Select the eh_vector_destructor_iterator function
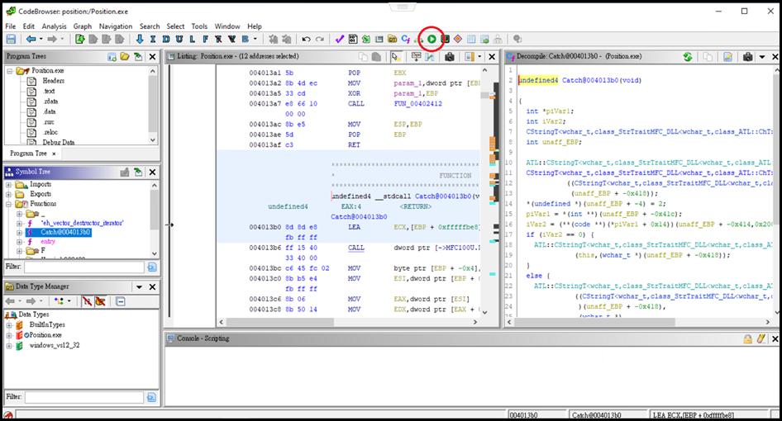This screenshot has height=421, width=782. (x=83, y=223)
